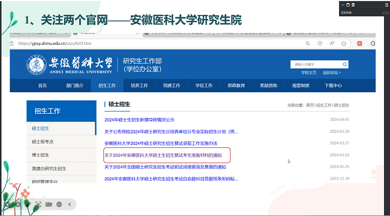The image size is (390, 216).
Task: Click the Anhui Medical University logo emblem
Action: (x=37, y=65)
